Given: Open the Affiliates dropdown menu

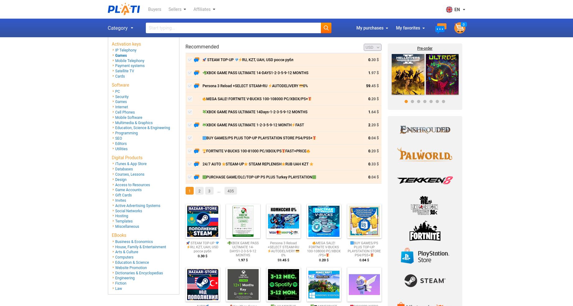Looking at the screenshot, I should (x=204, y=9).
